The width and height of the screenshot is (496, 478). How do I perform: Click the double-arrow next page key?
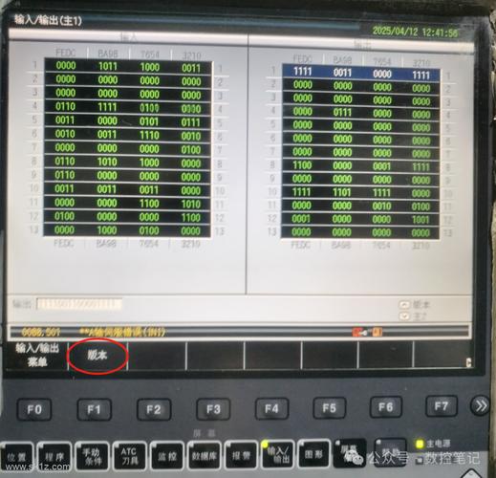[480, 405]
